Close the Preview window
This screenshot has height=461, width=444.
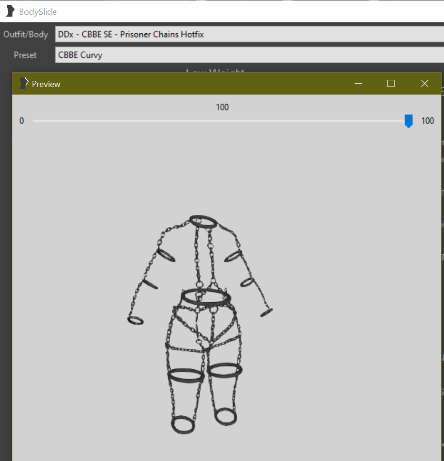[425, 84]
